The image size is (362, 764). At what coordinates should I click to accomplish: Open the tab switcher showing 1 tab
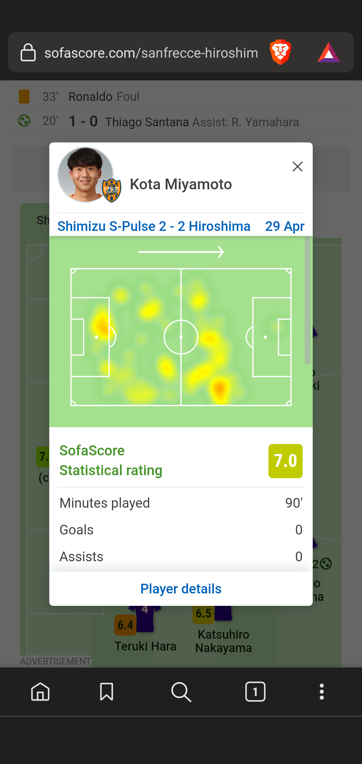coord(255,692)
